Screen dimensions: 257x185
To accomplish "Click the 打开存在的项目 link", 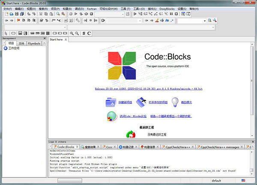I will tap(158, 102).
